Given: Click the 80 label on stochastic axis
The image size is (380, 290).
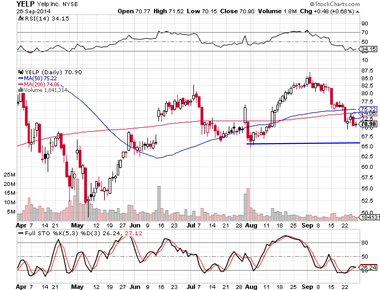Looking at the screenshot, I should 365,243.
